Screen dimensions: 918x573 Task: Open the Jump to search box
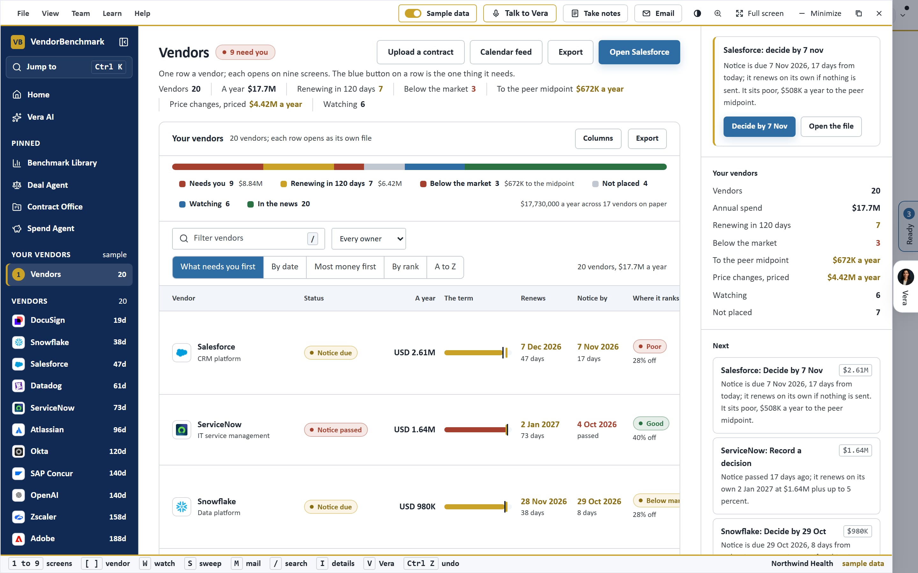point(69,67)
